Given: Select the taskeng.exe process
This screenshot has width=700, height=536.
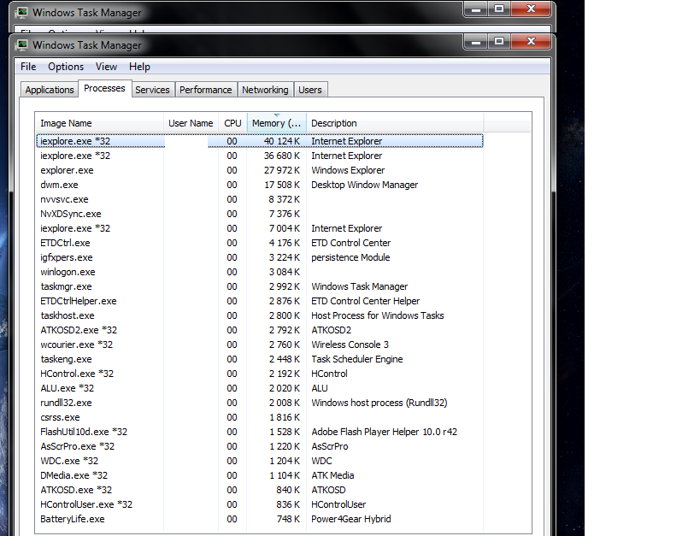Looking at the screenshot, I should [x=259, y=359].
